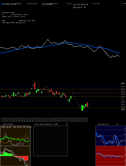Viewport: 126px width, 166px height.
Task: Click the 'MACD: 161.71, 179.08, -17.37 C' line
Action: point(14,17)
